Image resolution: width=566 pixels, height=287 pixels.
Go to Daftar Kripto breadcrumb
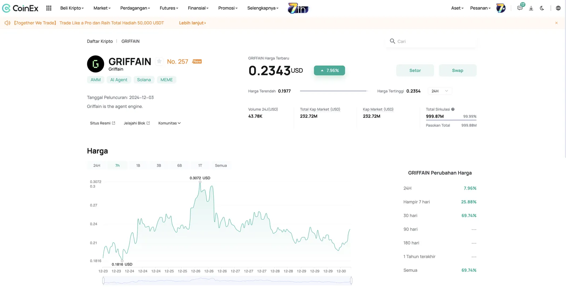click(100, 41)
